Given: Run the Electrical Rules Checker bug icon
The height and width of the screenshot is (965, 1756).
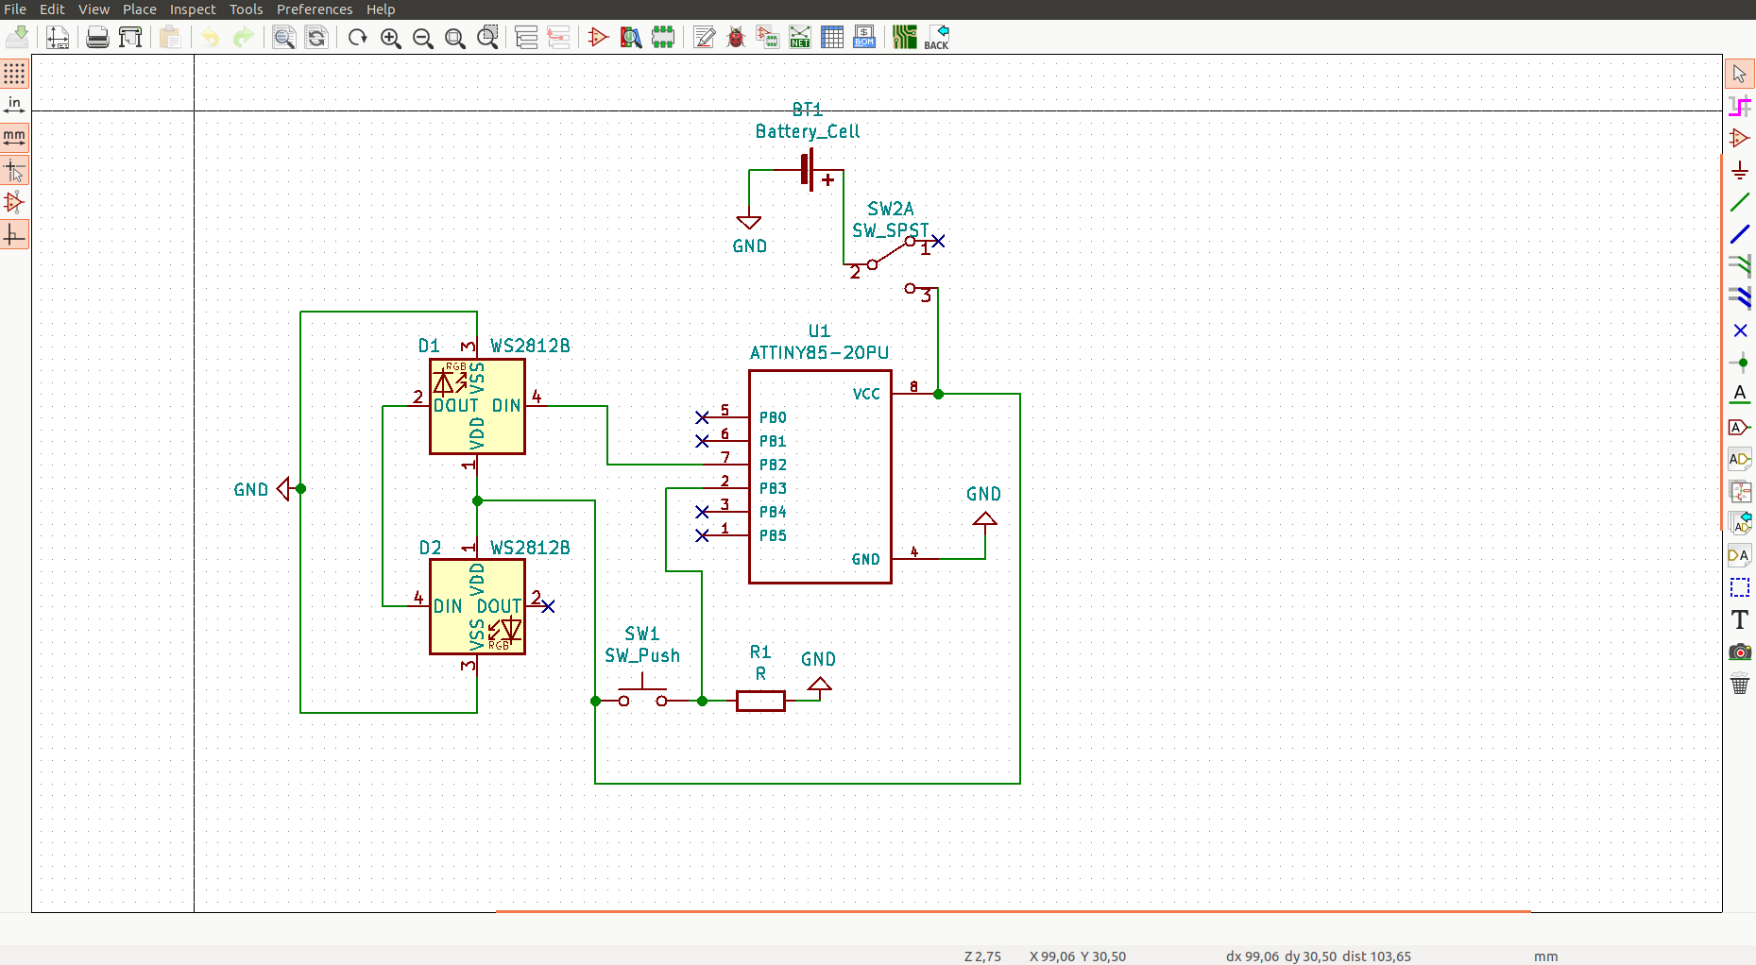Looking at the screenshot, I should [x=736, y=37].
